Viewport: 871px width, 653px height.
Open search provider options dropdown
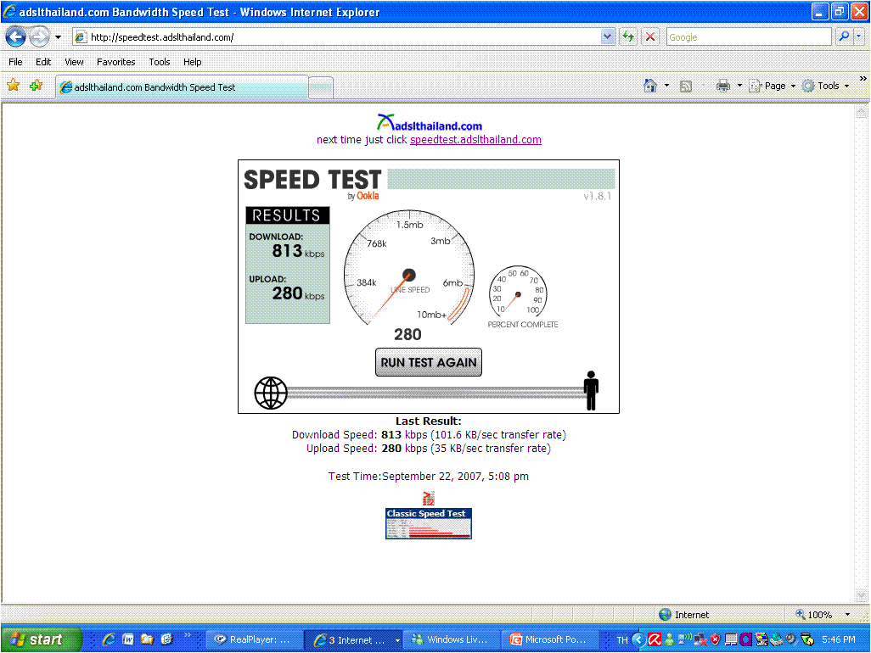(859, 37)
